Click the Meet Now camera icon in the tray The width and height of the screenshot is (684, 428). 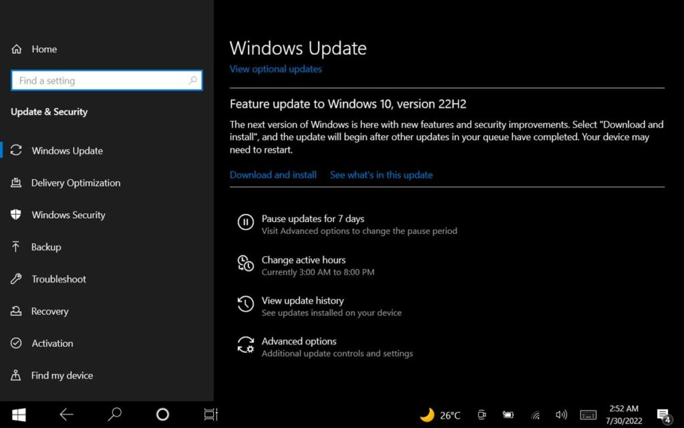(x=482, y=415)
